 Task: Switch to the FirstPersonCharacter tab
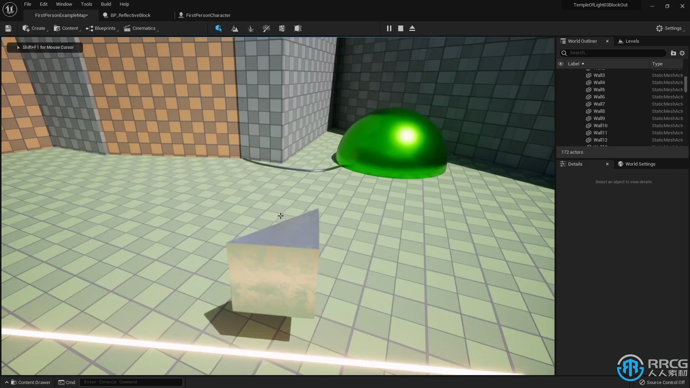208,15
